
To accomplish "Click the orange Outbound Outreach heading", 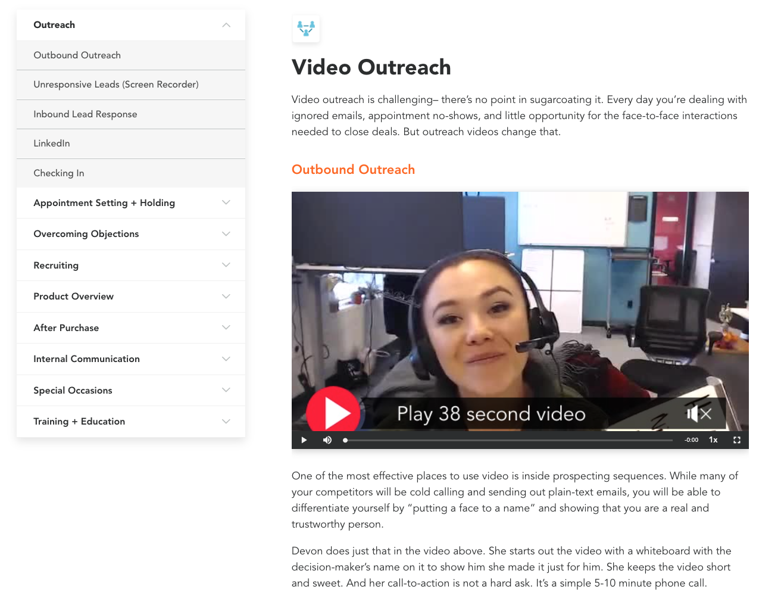I will coord(353,170).
